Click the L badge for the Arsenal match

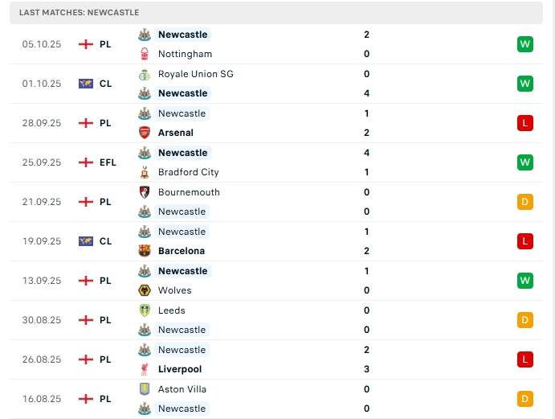(525, 123)
